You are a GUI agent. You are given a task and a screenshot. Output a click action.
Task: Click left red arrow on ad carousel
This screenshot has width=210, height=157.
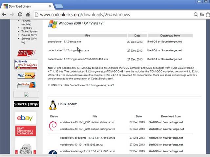(x=16, y=152)
